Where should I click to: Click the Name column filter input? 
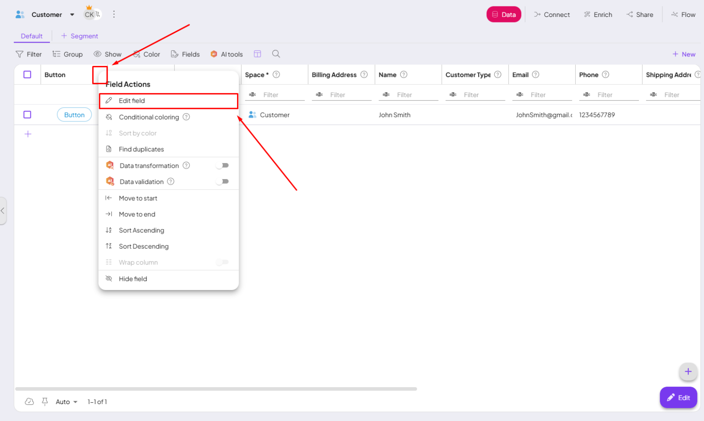[407, 95]
